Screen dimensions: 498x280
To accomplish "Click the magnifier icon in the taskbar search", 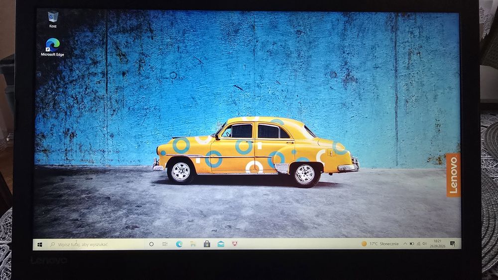I will tap(52, 245).
